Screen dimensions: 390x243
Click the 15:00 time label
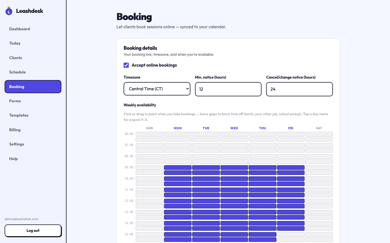[x=129, y=234]
